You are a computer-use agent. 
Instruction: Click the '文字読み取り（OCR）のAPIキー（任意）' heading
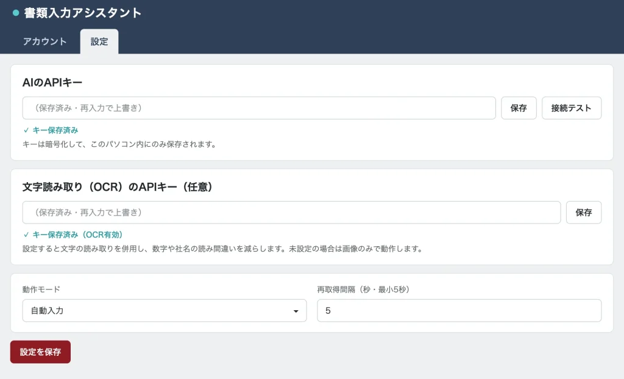[118, 186]
